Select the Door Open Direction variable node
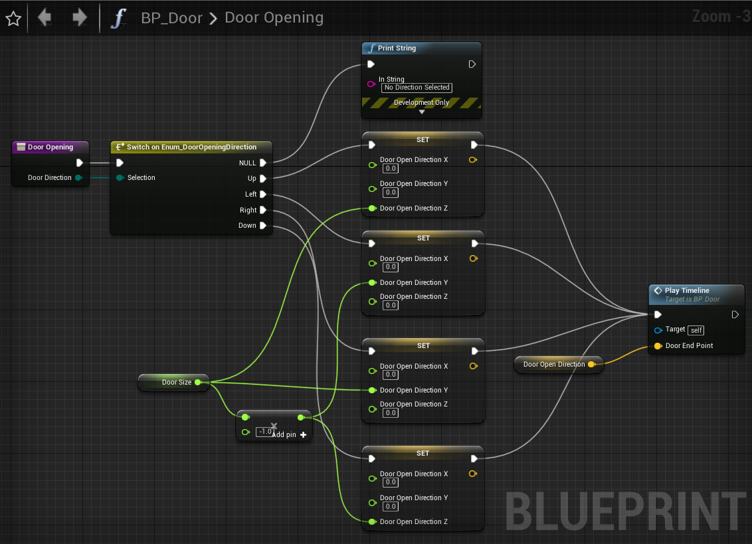 (558, 365)
